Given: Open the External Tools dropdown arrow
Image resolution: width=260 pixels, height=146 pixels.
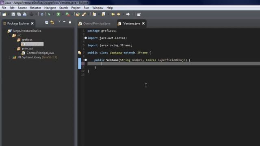Looking at the screenshot, I should 72,15.
